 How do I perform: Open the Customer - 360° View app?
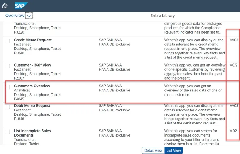coord(32,65)
